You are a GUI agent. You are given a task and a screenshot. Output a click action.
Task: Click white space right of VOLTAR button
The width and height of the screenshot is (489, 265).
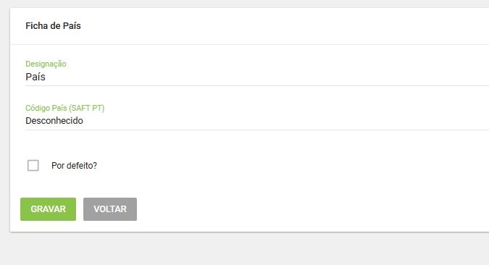click(x=312, y=209)
